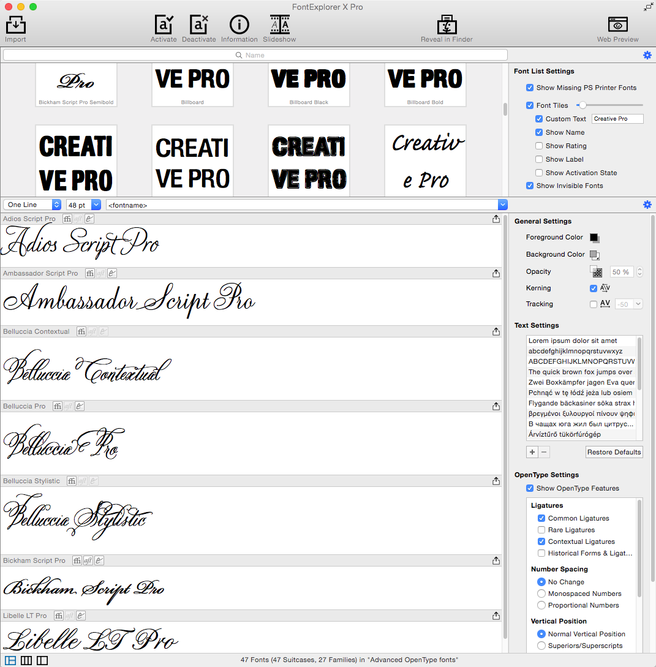Click the Custom Text input field
Viewport: 656px width, 667px height.
[617, 119]
